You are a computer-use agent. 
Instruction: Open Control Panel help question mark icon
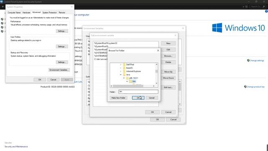[x=266, y=11]
